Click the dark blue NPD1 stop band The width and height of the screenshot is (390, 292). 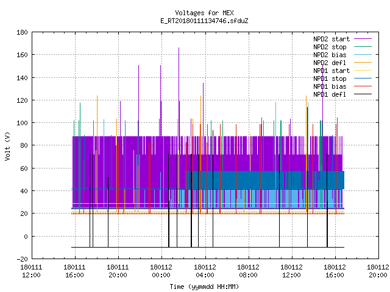tap(265, 180)
